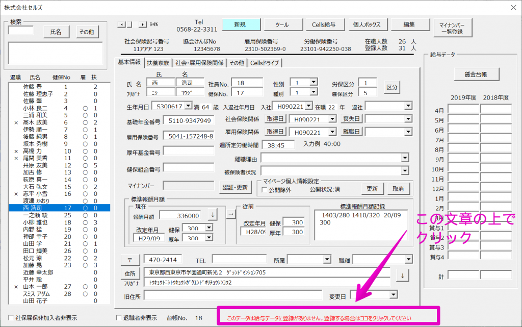Image resolution: width=522 pixels, height=327 pixels.
Task: Open the 社会・雇用保険関係 tab
Action: click(199, 63)
